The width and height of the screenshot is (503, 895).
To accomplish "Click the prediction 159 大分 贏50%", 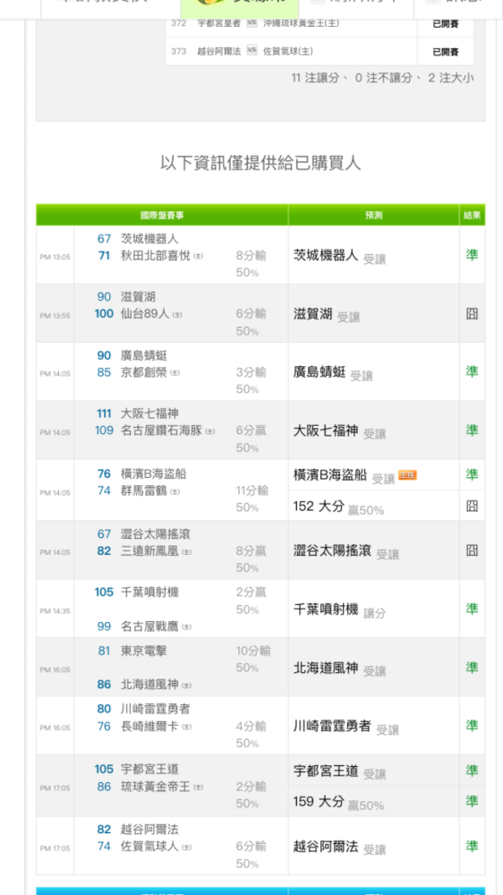I will [338, 803].
